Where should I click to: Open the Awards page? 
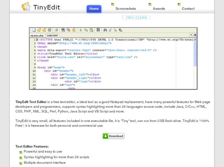(x=159, y=9)
